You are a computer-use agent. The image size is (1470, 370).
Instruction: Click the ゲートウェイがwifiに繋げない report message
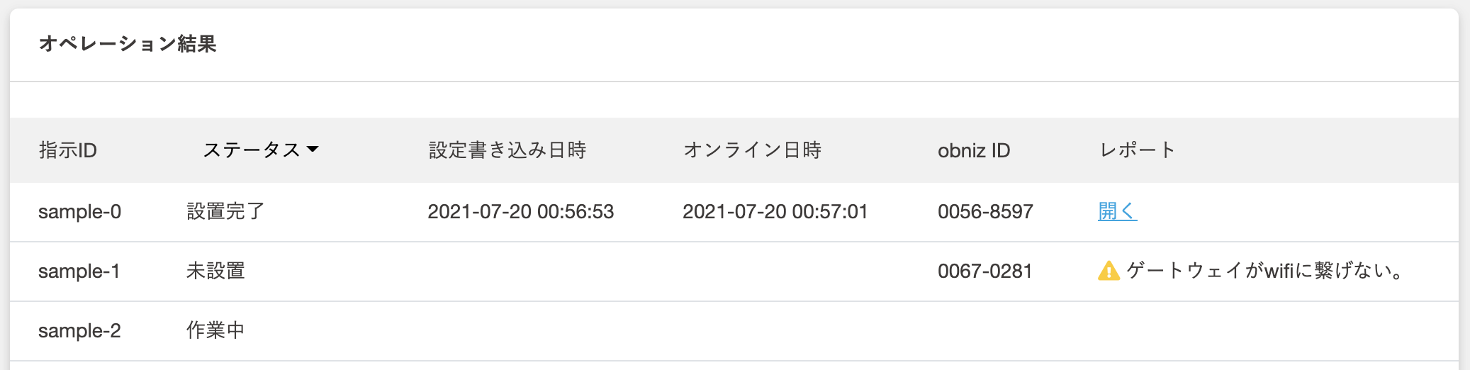click(x=1265, y=271)
